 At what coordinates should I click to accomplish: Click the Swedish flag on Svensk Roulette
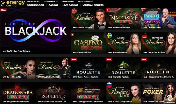109,36
